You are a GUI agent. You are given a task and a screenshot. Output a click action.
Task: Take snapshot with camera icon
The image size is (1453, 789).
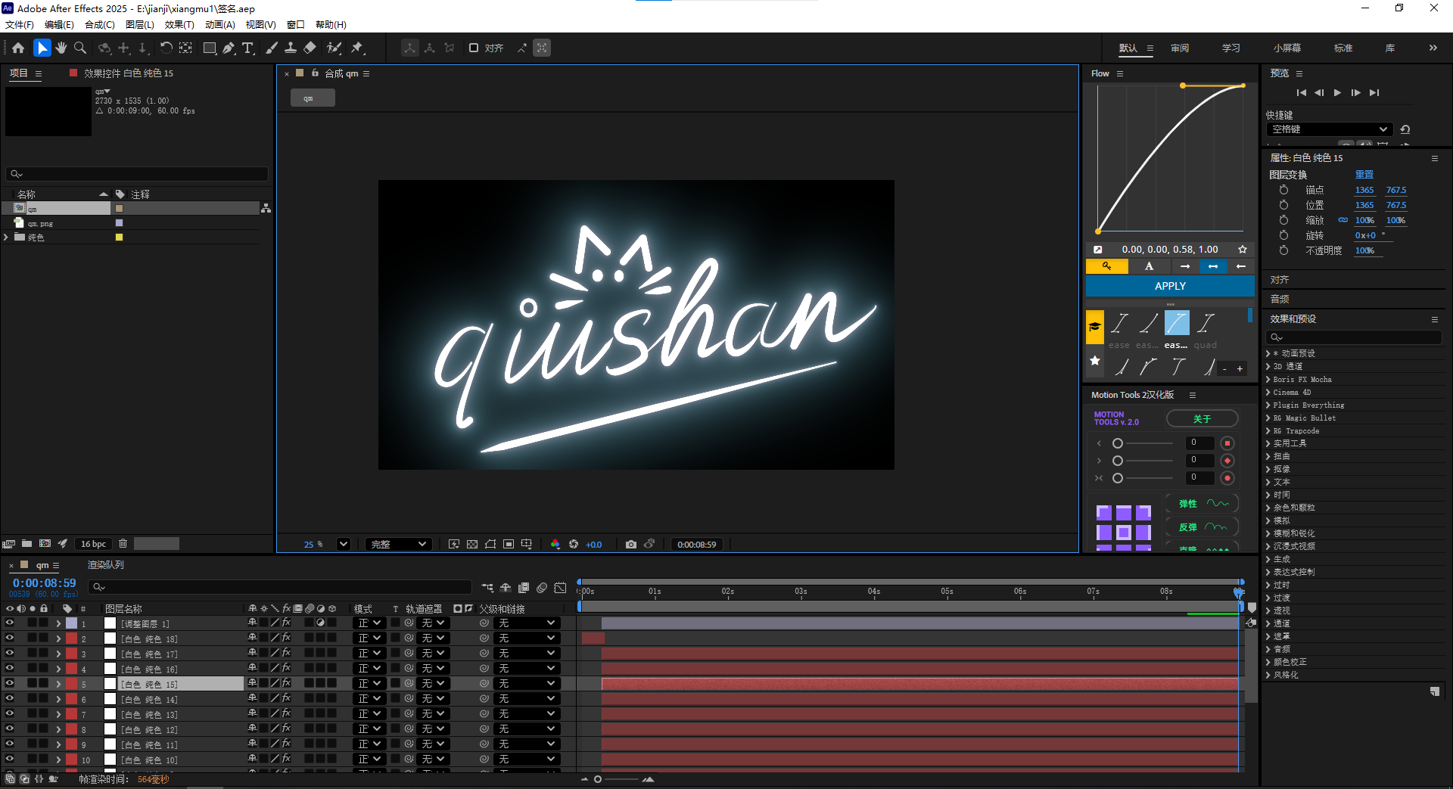click(630, 544)
